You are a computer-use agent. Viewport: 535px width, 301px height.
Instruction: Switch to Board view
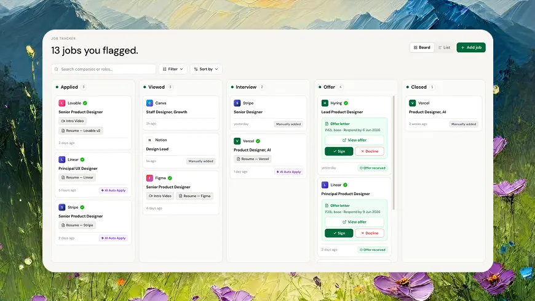[422, 47]
